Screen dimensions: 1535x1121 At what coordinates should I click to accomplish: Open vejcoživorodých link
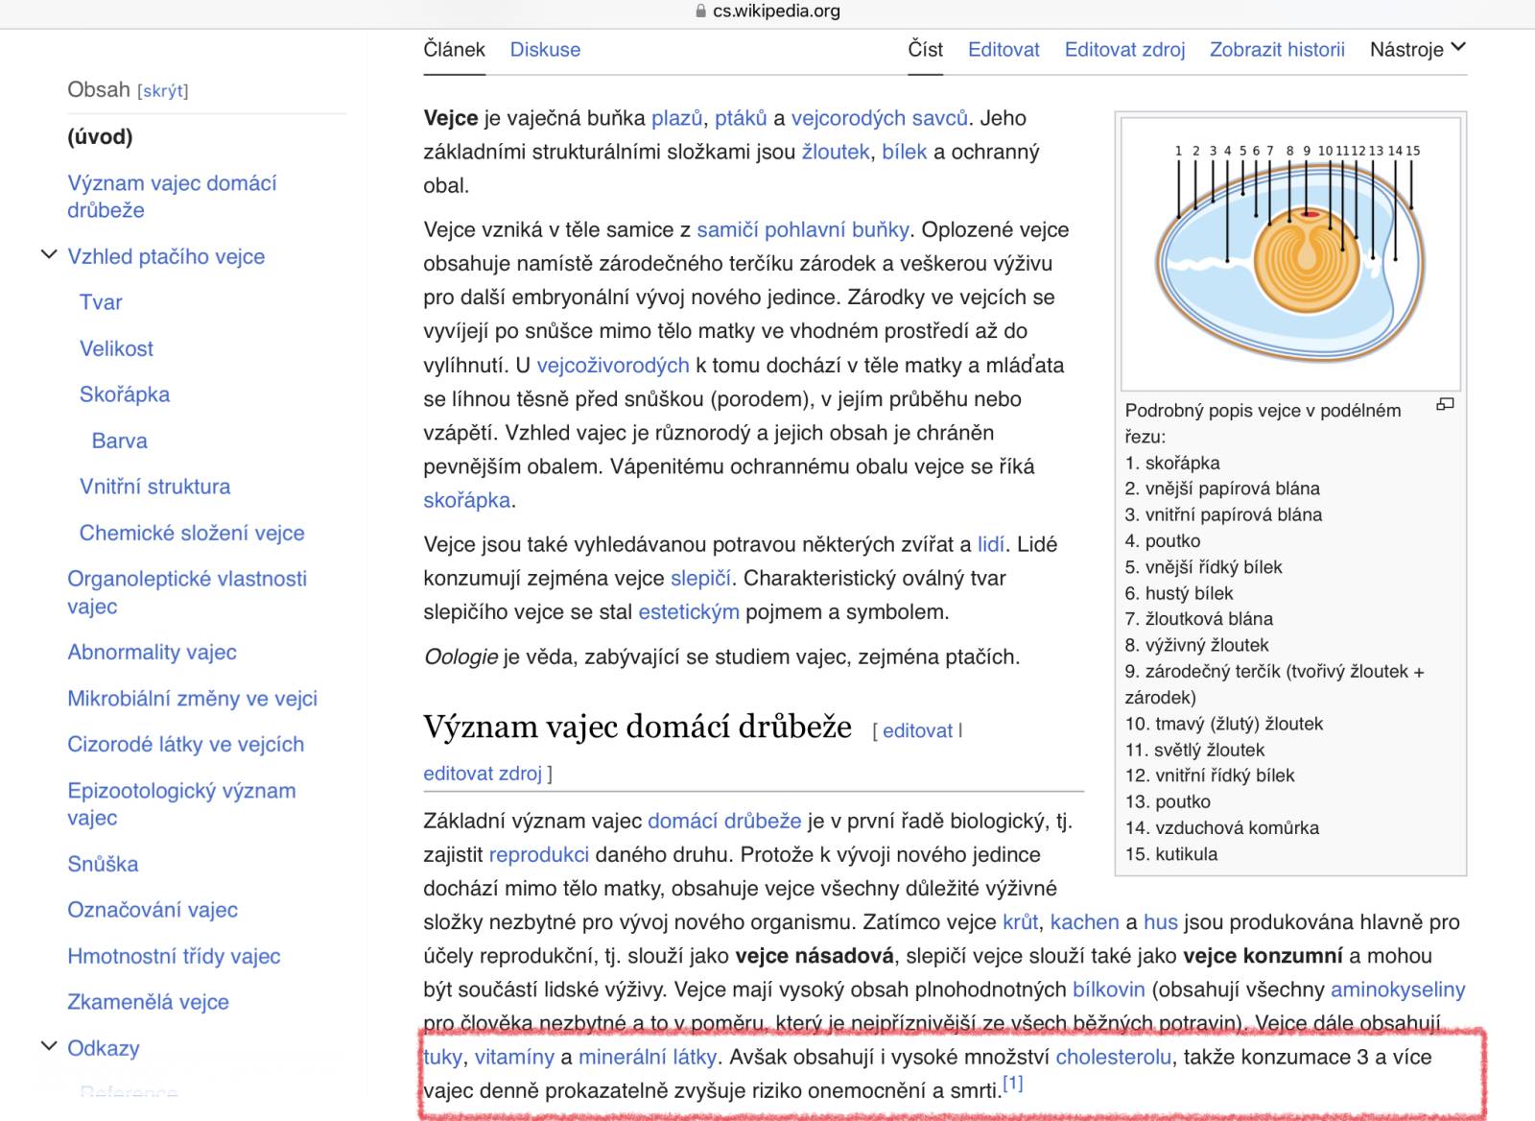pyautogui.click(x=613, y=365)
